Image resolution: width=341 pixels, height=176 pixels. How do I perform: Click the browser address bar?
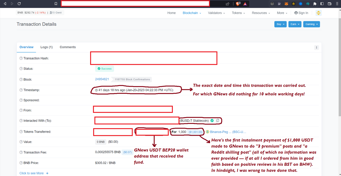tap(135, 4)
